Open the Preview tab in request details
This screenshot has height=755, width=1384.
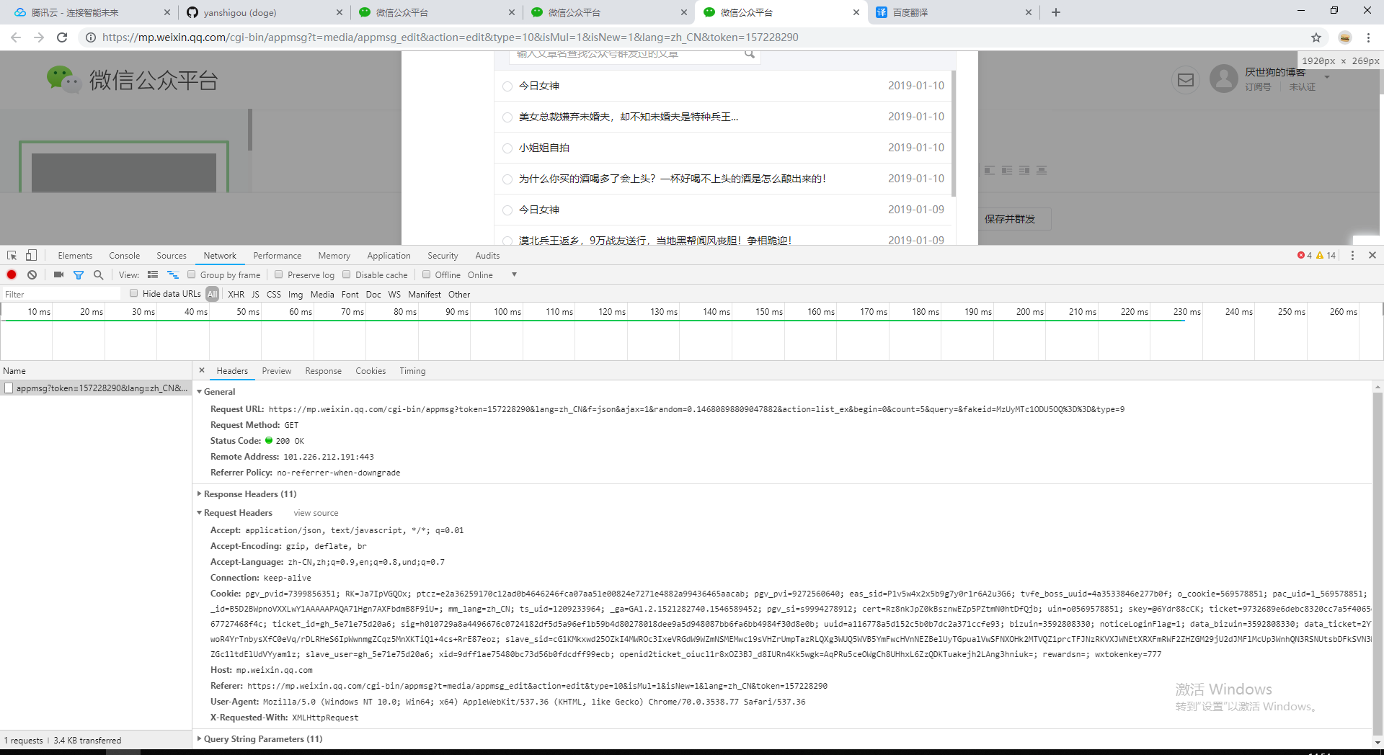(277, 371)
